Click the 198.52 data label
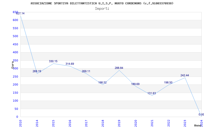204x128 pixels. (x=103, y=82)
